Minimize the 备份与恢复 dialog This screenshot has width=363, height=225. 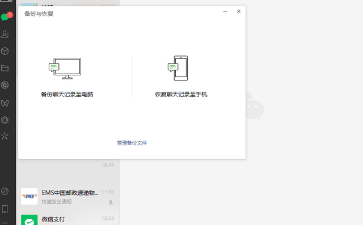click(225, 11)
